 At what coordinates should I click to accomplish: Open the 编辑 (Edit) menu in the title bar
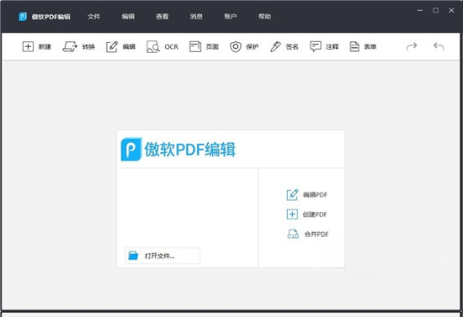(128, 17)
